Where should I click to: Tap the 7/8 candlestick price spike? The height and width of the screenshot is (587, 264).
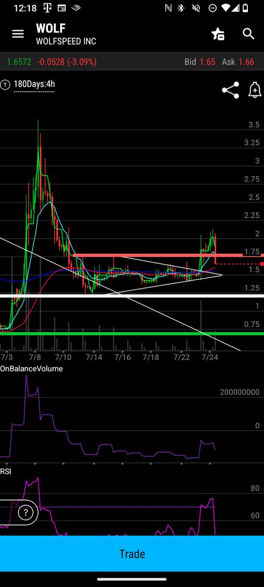pyautogui.click(x=38, y=147)
